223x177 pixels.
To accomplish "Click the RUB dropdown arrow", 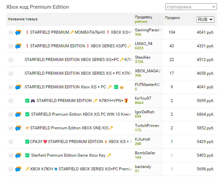I will click(211, 19).
